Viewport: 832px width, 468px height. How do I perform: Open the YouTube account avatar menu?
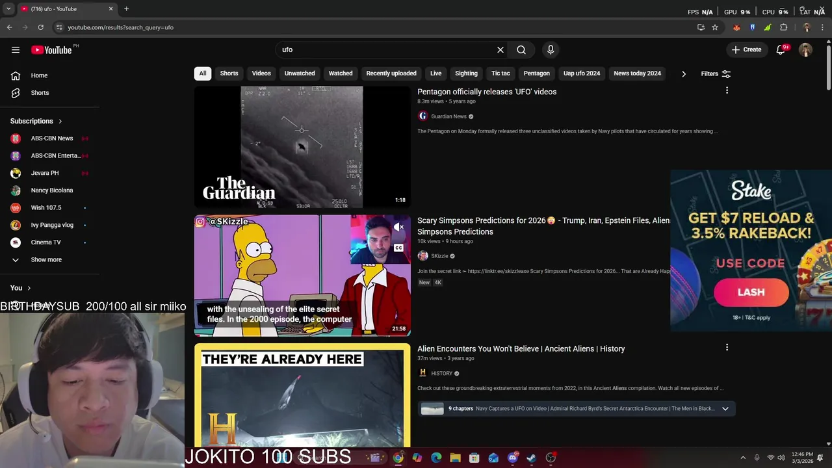pyautogui.click(x=805, y=50)
